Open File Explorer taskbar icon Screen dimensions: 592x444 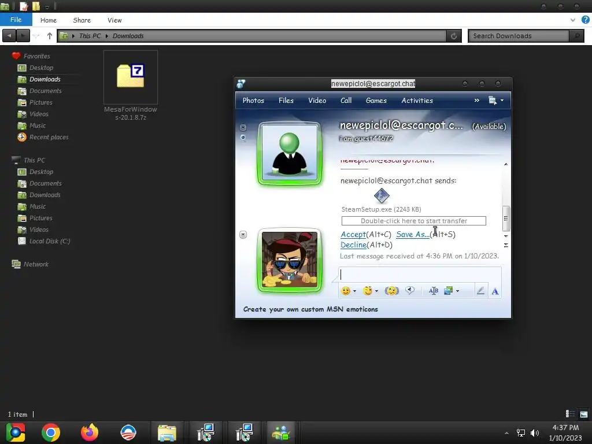click(x=167, y=432)
